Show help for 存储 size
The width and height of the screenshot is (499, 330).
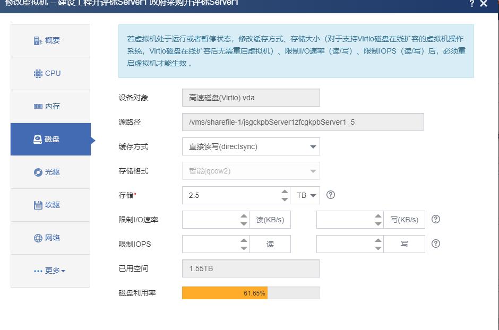[331, 195]
